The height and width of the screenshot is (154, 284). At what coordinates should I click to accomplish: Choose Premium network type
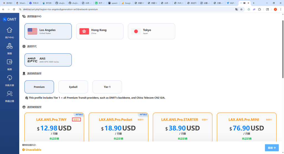tap(39, 87)
